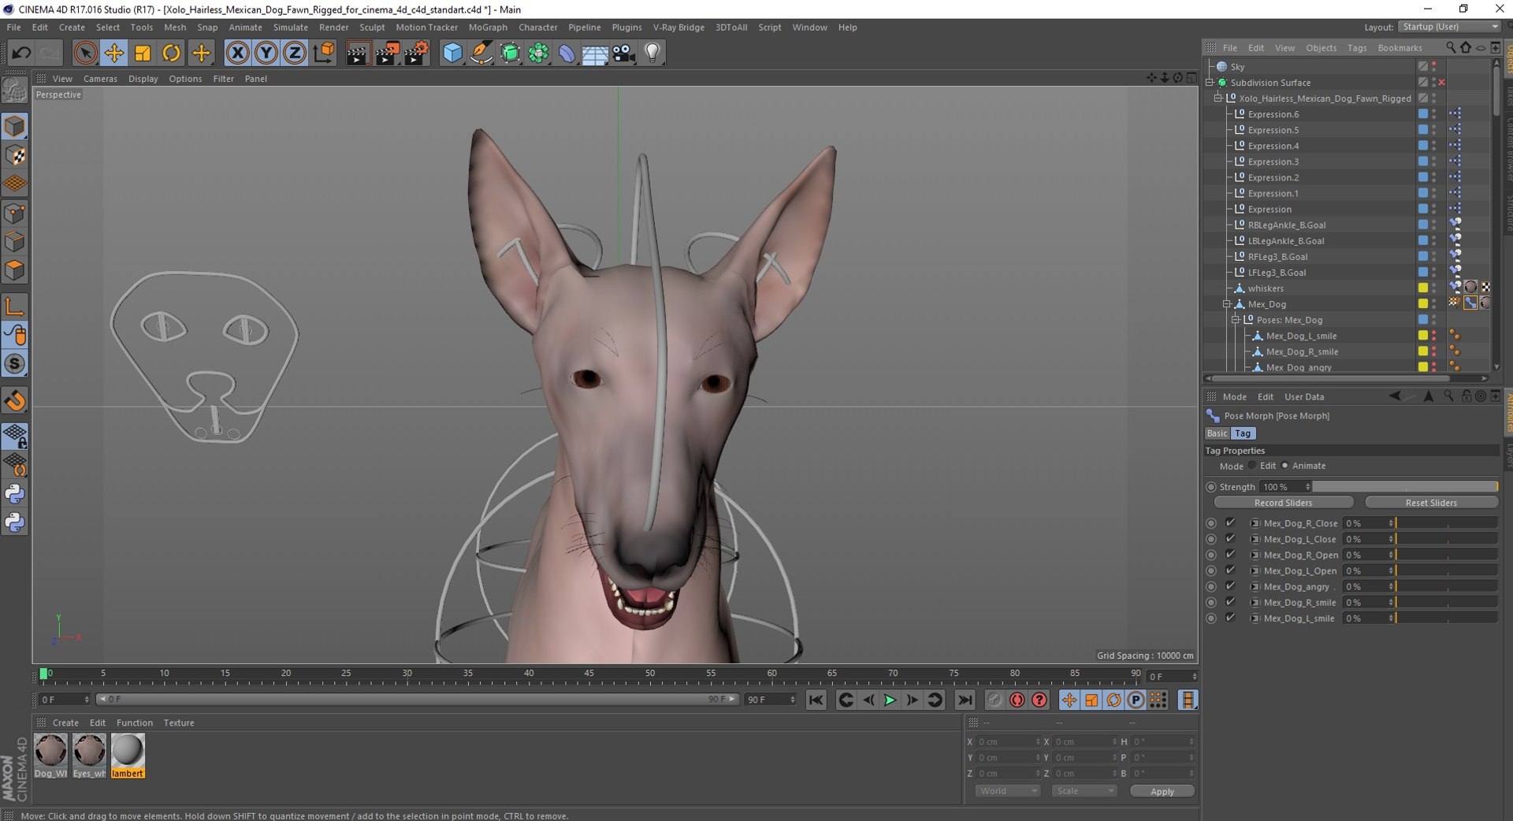
Task: Switch to Model mode icon
Action: point(15,126)
